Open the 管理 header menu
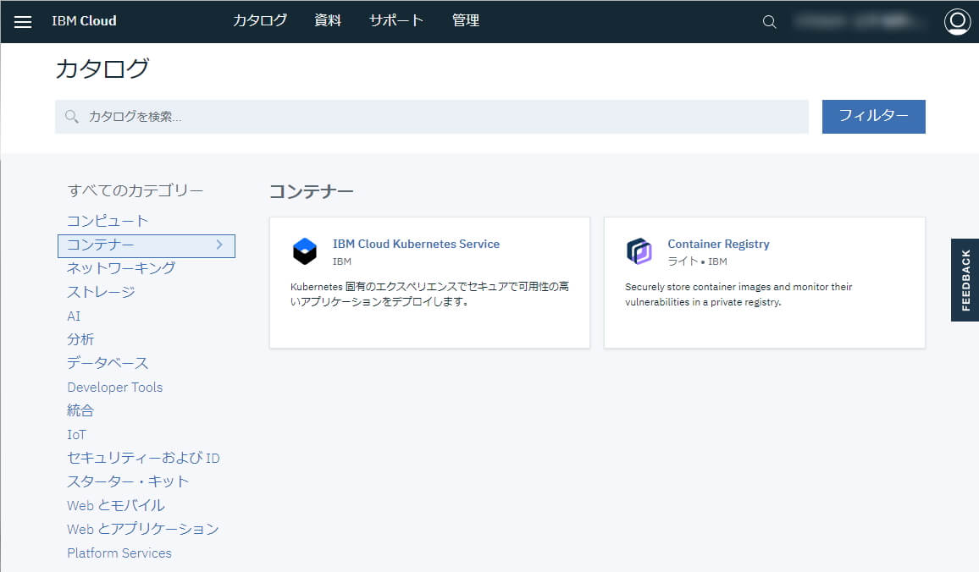This screenshot has width=979, height=572. [466, 20]
